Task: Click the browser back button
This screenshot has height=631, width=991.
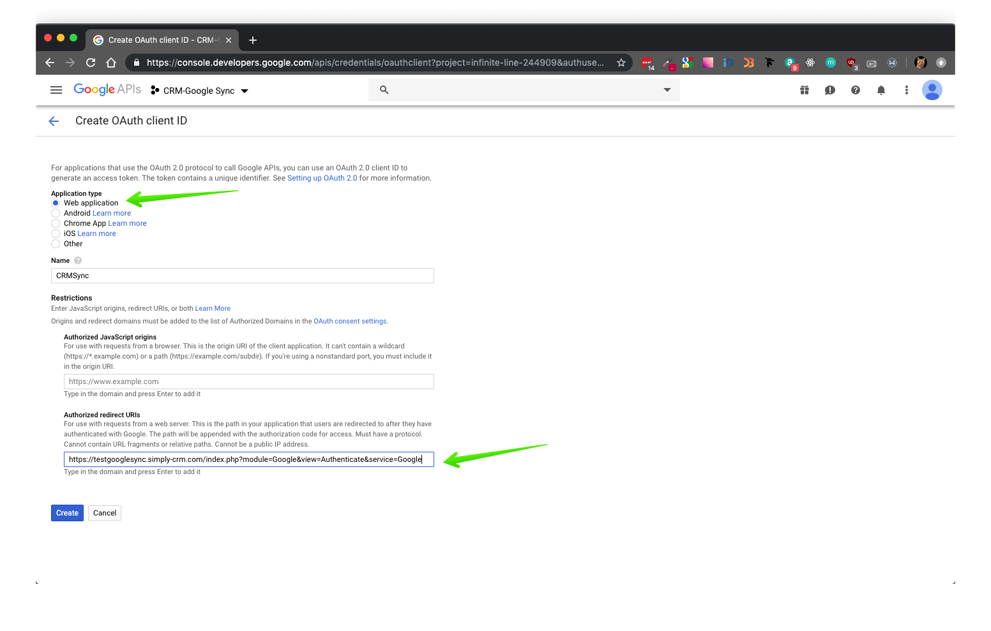Action: click(x=50, y=63)
